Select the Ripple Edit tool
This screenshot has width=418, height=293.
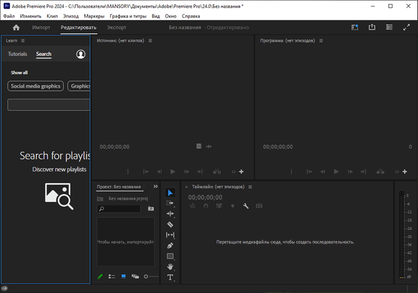(170, 214)
